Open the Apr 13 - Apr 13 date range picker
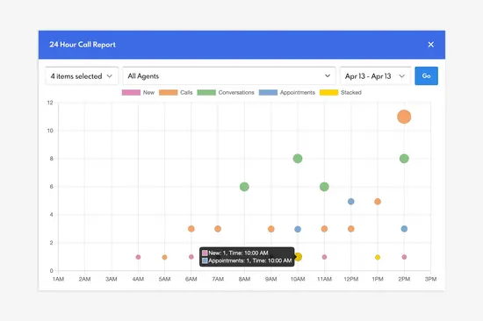The width and height of the screenshot is (483, 321). [375, 76]
